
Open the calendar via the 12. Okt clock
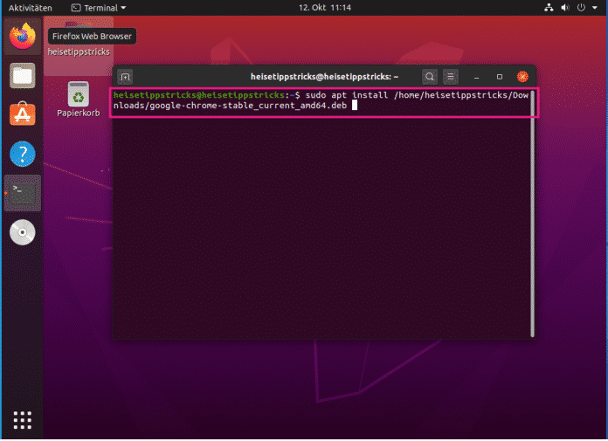click(324, 8)
